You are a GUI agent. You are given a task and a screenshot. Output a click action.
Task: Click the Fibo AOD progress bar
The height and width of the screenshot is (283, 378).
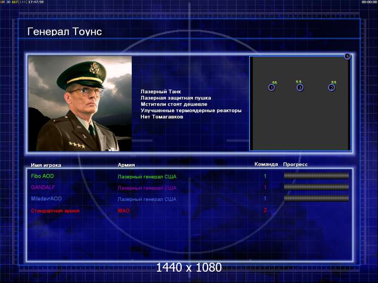316,176
